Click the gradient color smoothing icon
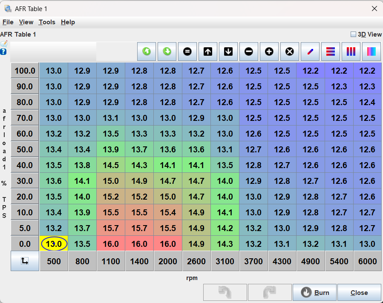The width and height of the screenshot is (383, 303). (371, 51)
